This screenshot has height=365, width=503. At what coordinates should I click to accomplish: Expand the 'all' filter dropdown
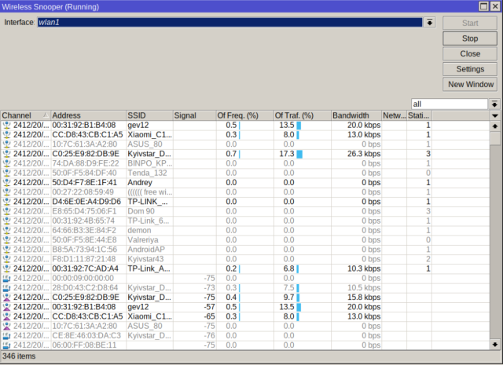(x=494, y=104)
